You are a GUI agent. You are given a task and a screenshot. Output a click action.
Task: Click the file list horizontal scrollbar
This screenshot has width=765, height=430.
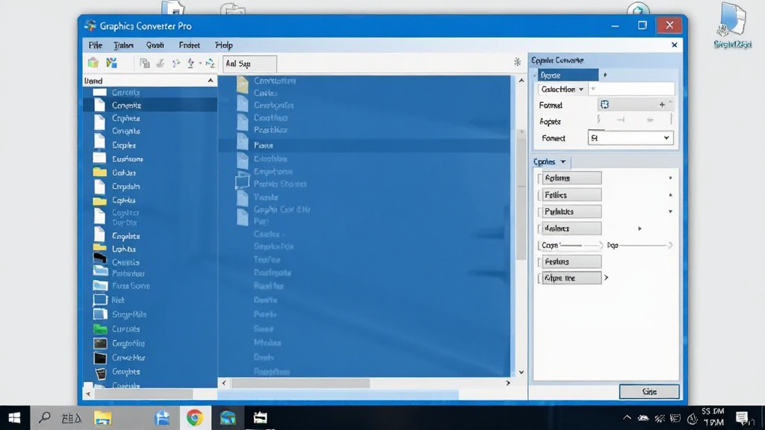coord(300,383)
